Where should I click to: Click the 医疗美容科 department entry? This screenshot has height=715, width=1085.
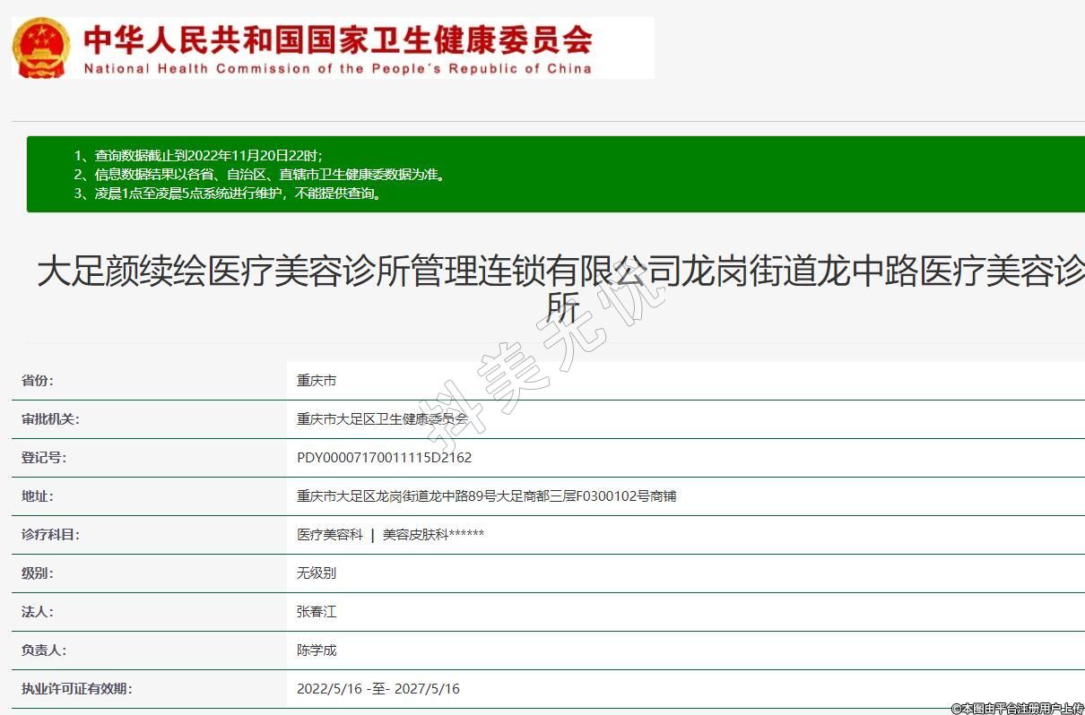click(330, 535)
